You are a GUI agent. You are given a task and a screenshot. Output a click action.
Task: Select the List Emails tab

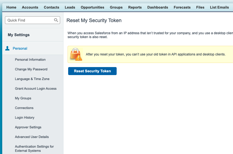[219, 7]
